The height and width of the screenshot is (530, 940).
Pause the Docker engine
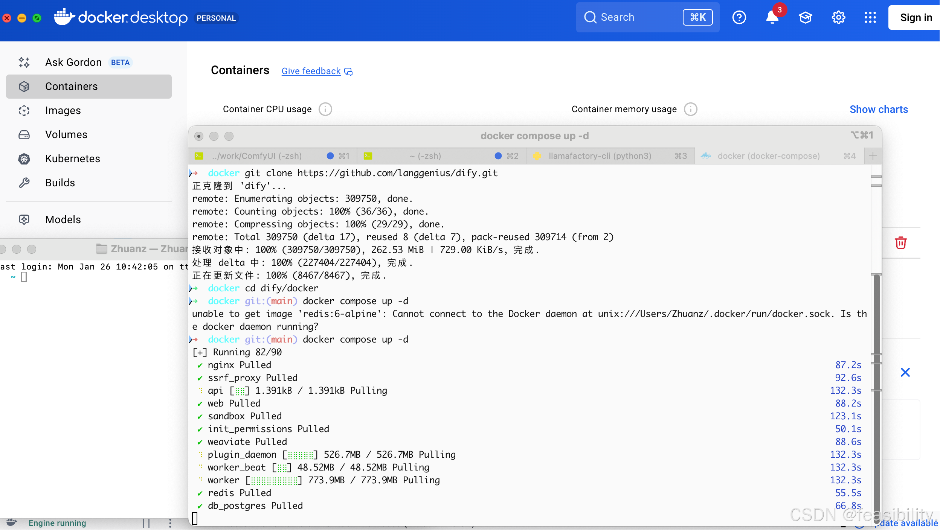146,523
